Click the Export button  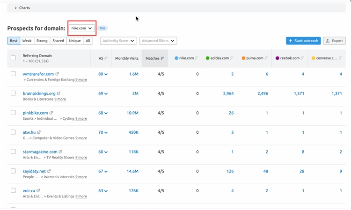pyautogui.click(x=335, y=41)
